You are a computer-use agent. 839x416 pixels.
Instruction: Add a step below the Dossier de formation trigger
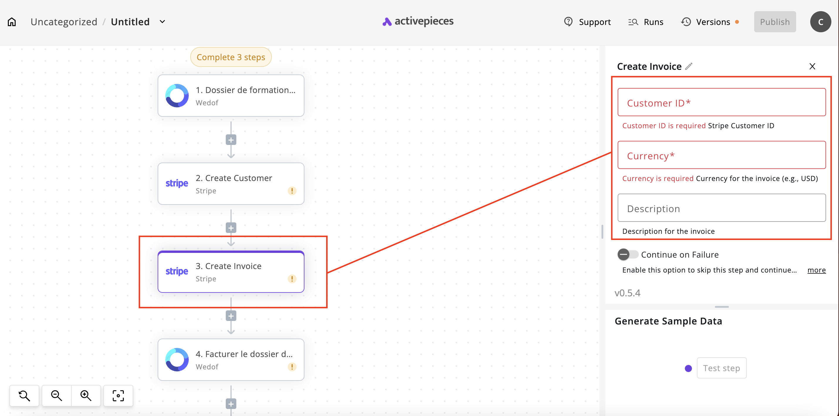231,140
